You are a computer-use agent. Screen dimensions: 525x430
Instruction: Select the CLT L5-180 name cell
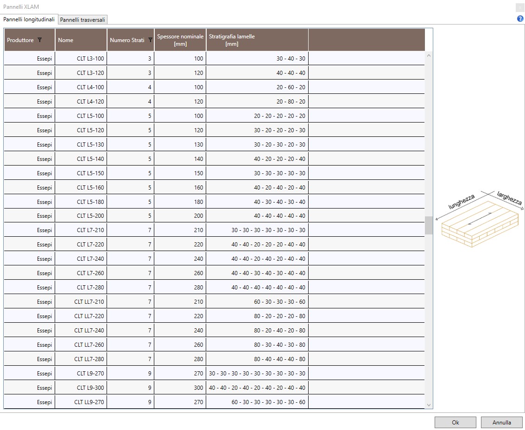pyautogui.click(x=81, y=202)
